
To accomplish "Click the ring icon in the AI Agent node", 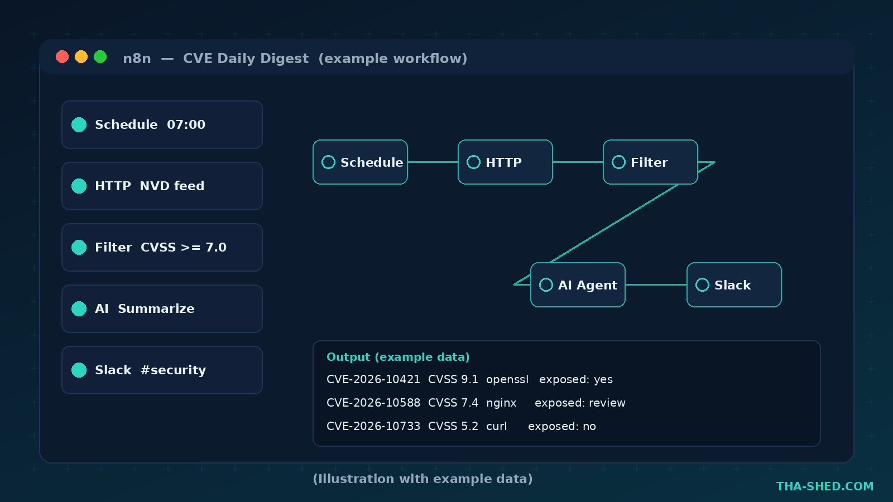I will click(546, 284).
